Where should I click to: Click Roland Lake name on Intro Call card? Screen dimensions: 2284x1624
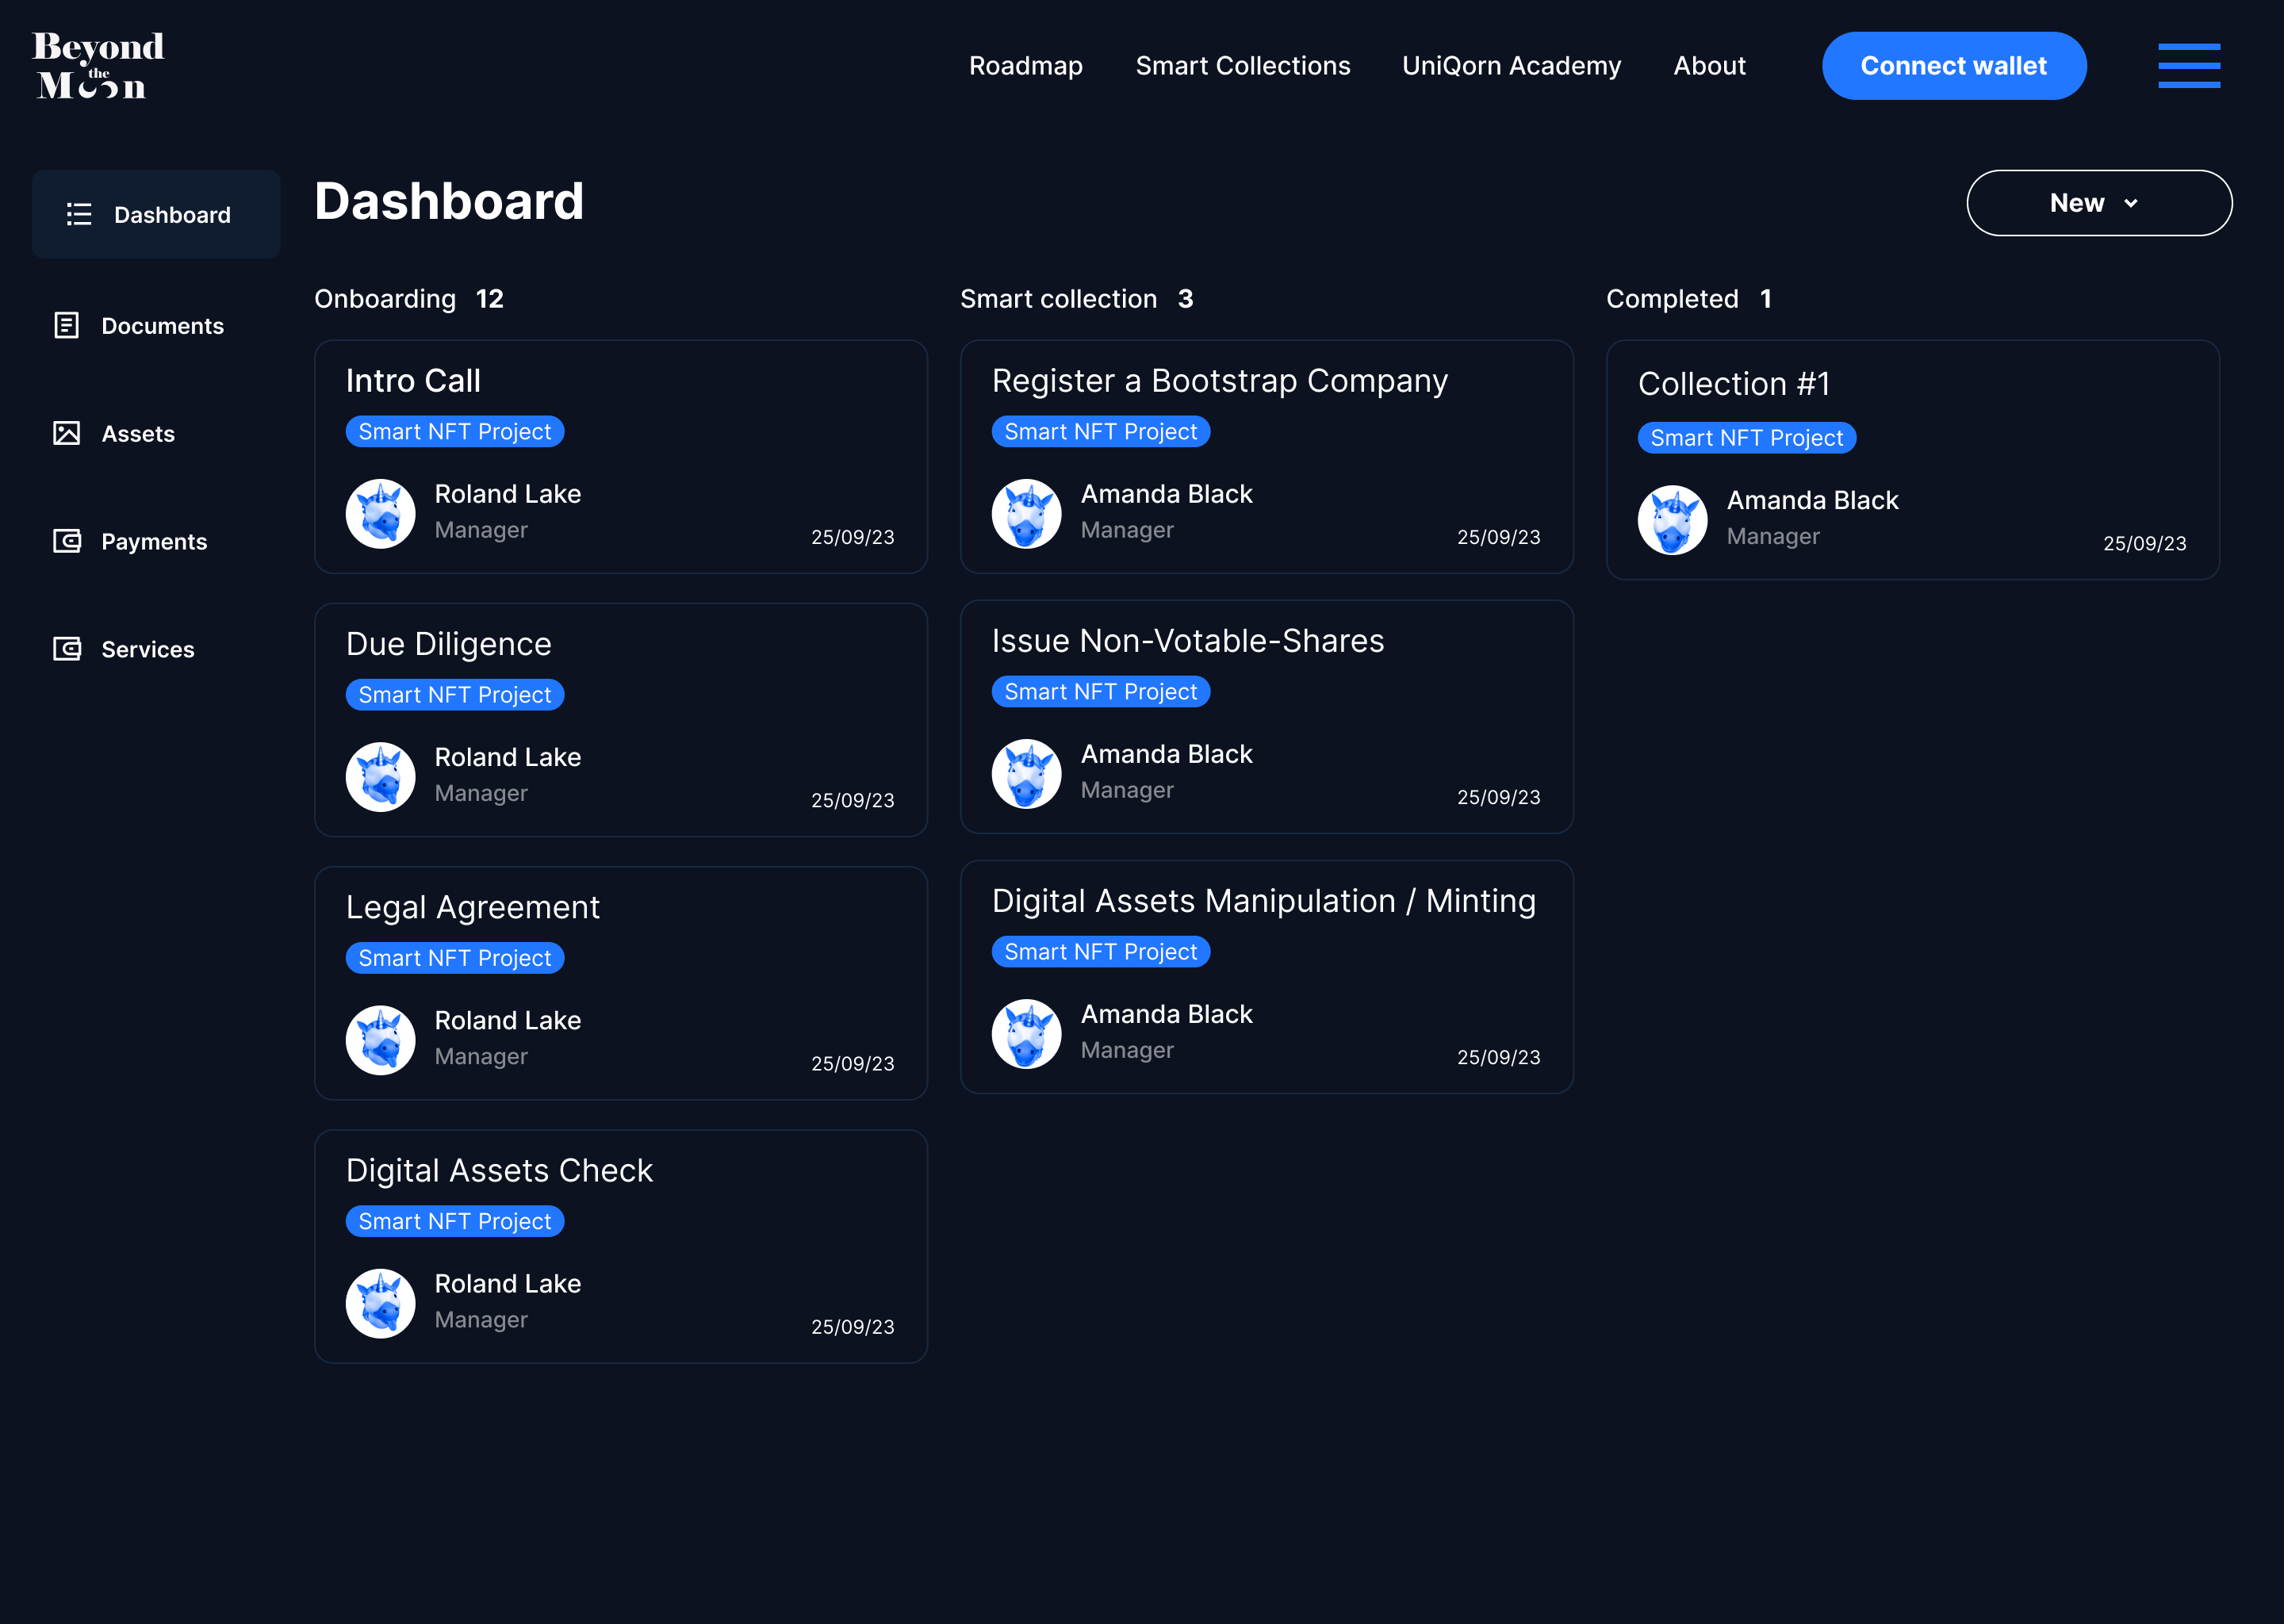click(x=507, y=494)
